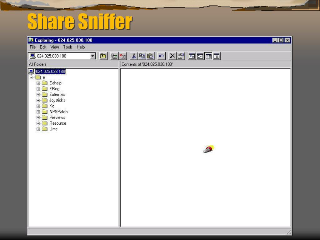Click the Paste clipboard icon
This screenshot has height=240, width=320.
click(150, 56)
